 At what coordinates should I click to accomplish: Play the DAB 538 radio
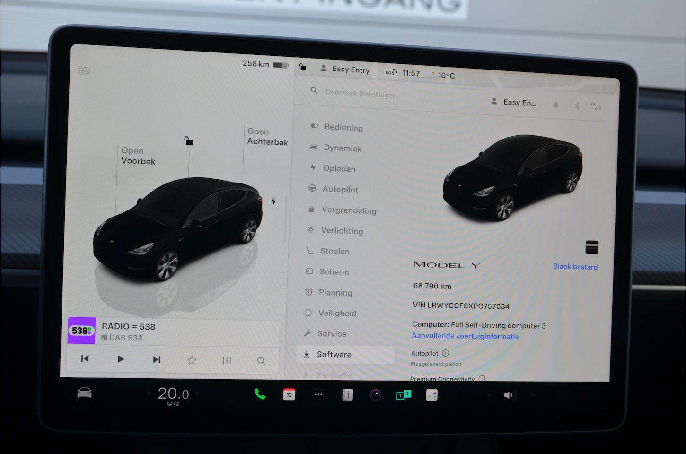(x=121, y=359)
